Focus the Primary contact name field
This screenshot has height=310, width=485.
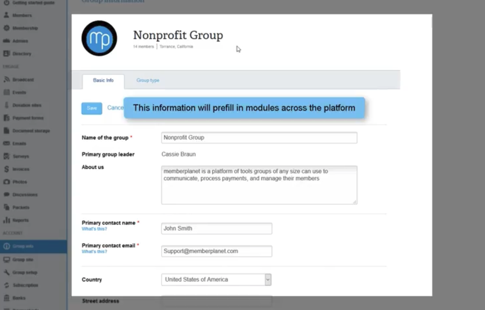[216, 228]
